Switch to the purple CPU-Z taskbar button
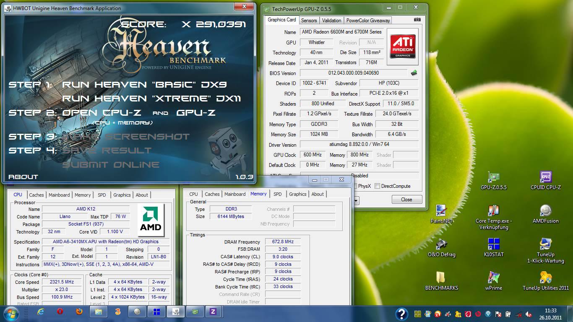Viewport: 573px width, 322px height. tap(214, 312)
